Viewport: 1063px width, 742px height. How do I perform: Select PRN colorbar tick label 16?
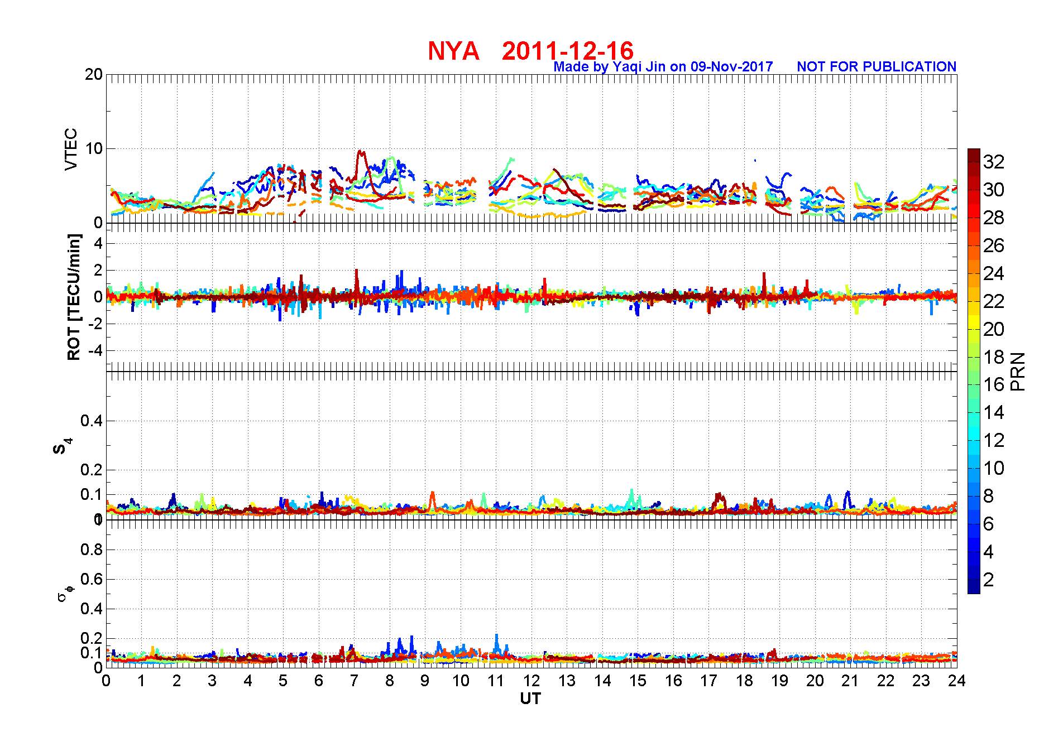(993, 384)
